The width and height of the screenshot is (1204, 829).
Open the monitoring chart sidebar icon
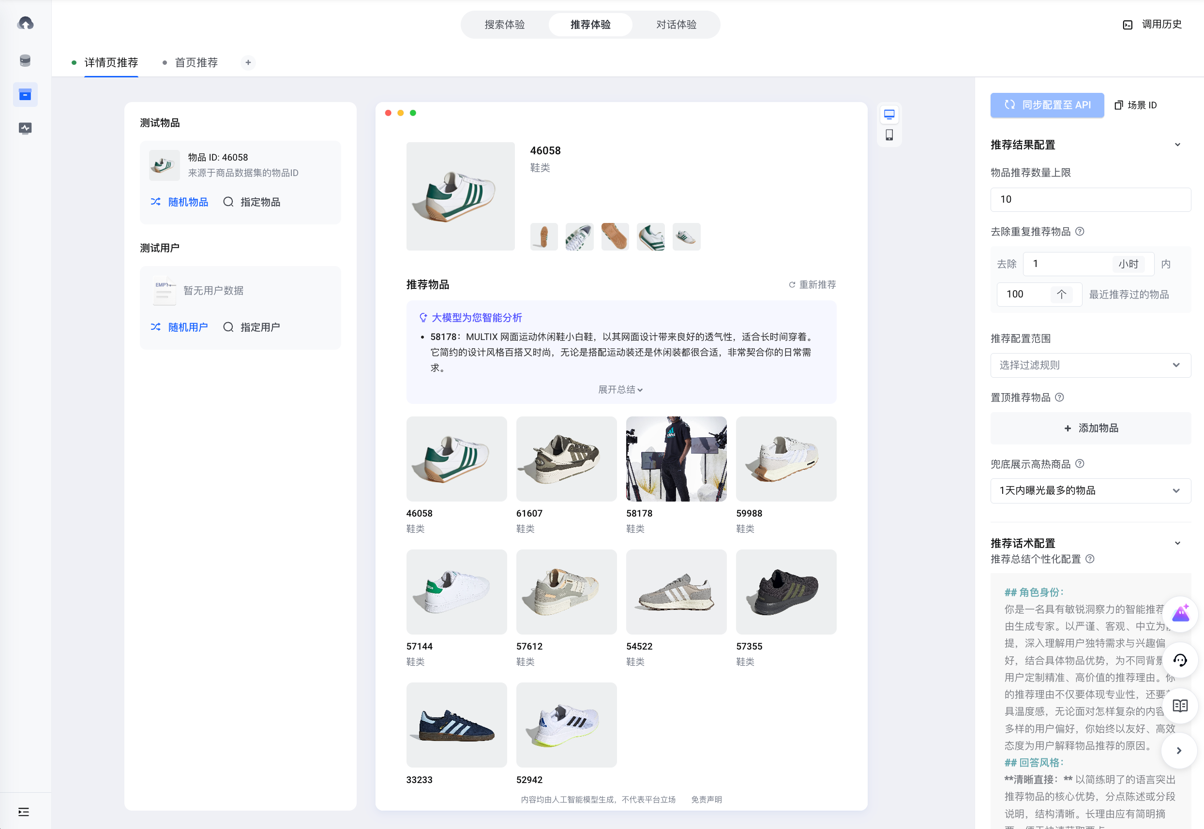click(x=25, y=128)
